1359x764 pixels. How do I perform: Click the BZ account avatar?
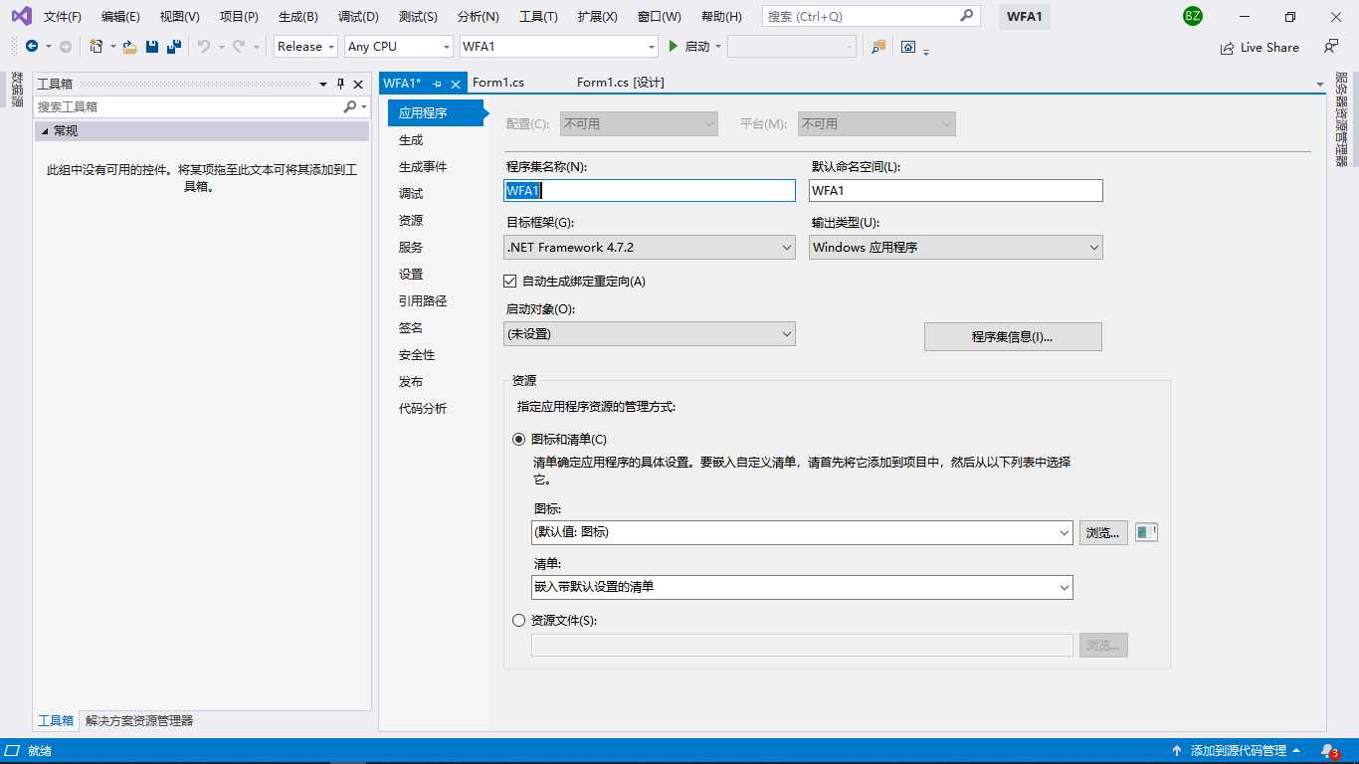[x=1193, y=16]
